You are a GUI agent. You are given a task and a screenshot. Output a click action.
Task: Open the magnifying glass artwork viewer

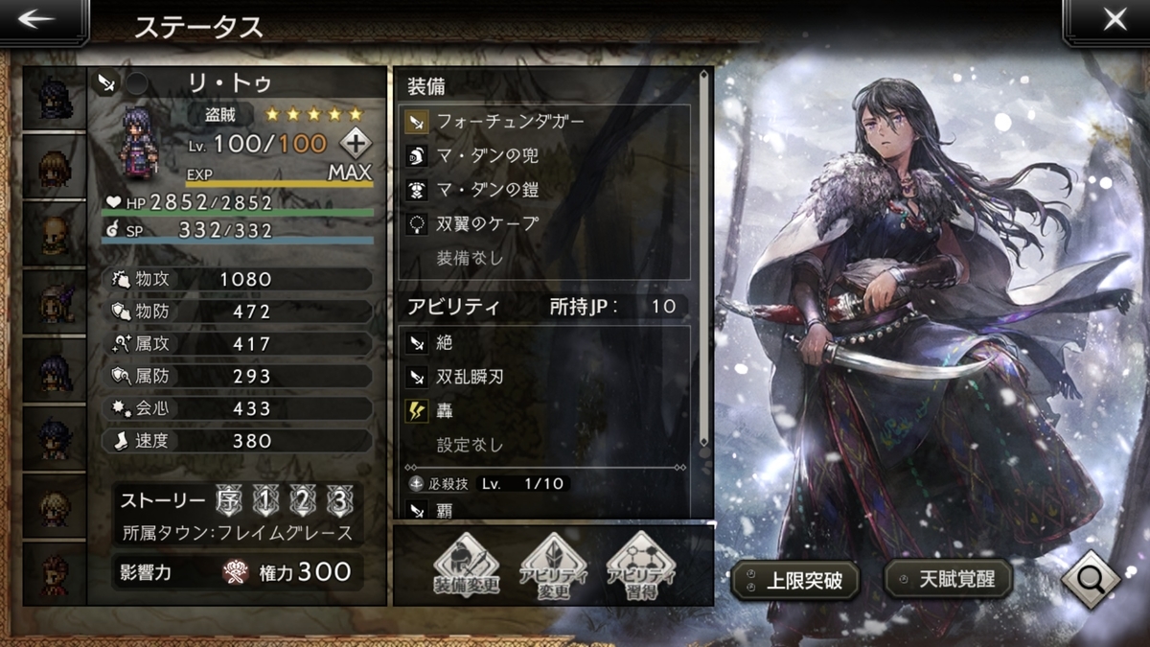[x=1092, y=578]
